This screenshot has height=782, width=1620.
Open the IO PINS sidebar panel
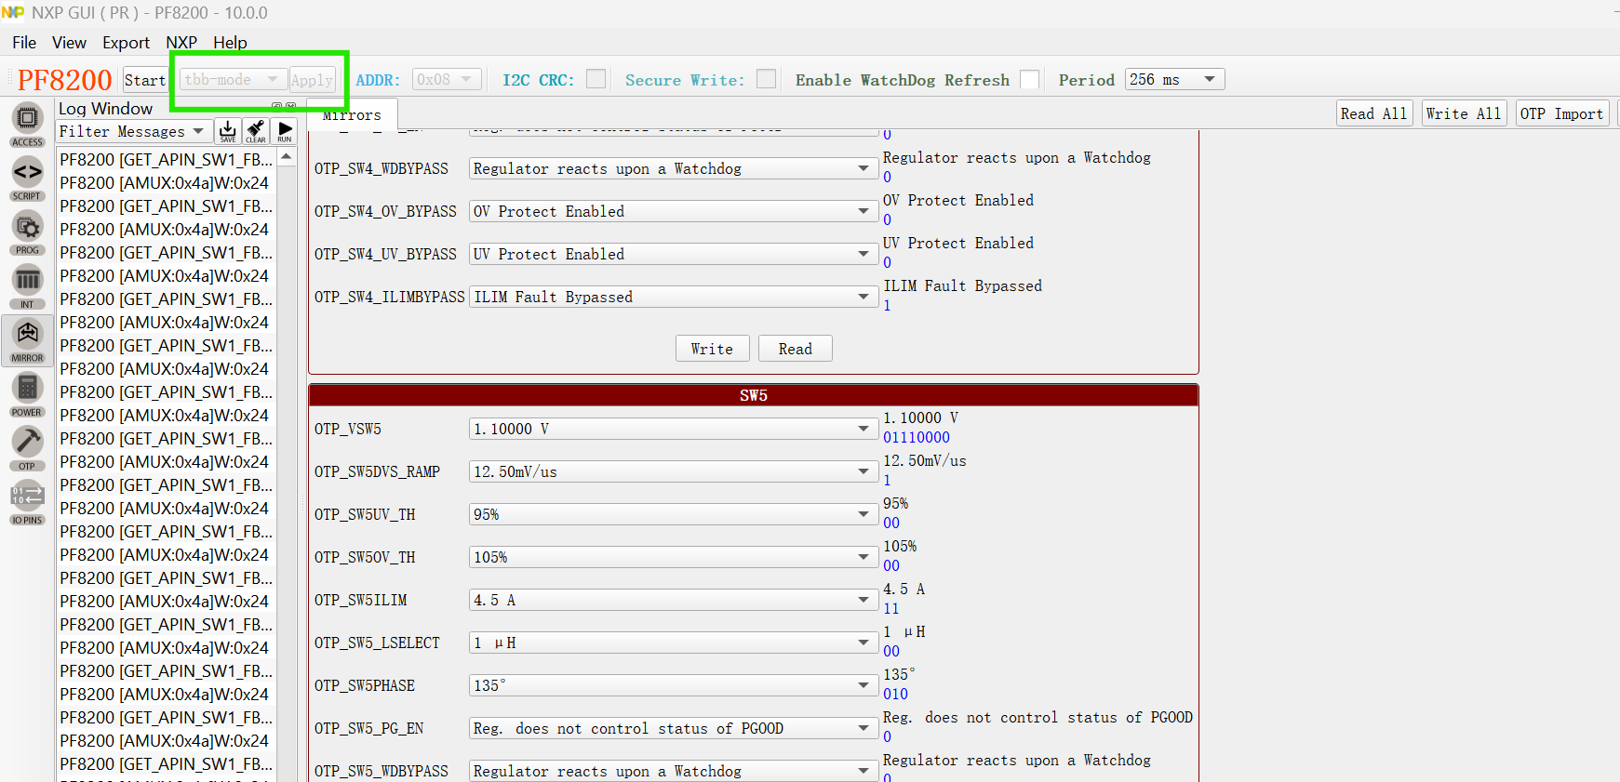27,502
